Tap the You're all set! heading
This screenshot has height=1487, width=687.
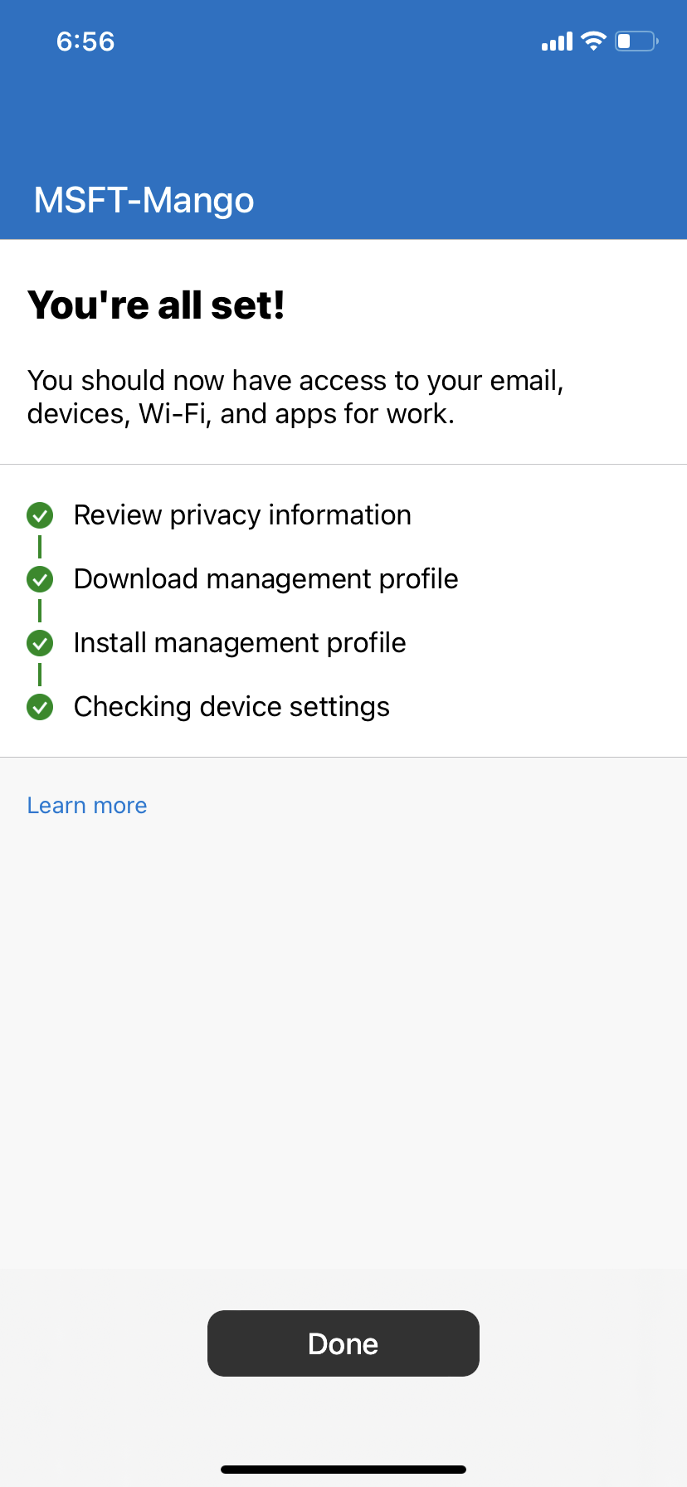(x=157, y=305)
